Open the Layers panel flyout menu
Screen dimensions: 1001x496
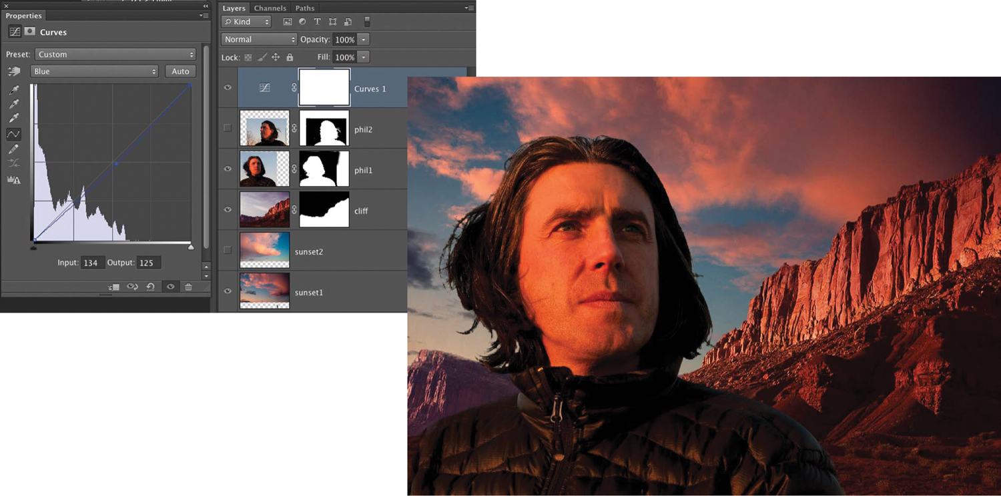(469, 8)
